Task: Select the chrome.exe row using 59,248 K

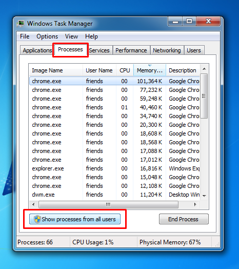Action: tap(114, 99)
